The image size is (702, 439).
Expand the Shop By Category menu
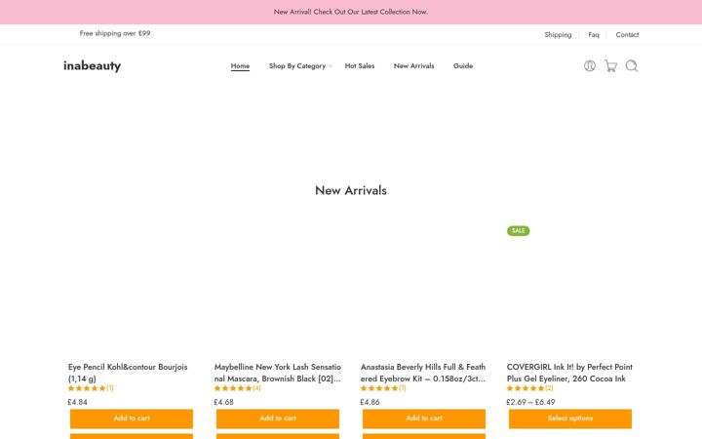300,66
